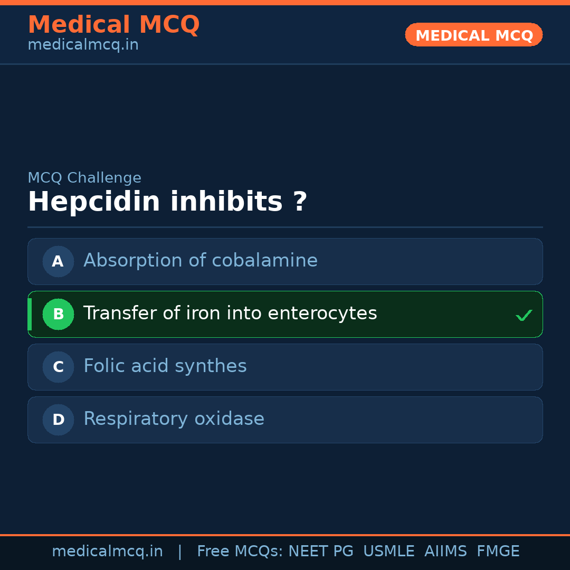Select the green letter B circle badge
The image size is (570, 570).
(x=58, y=314)
